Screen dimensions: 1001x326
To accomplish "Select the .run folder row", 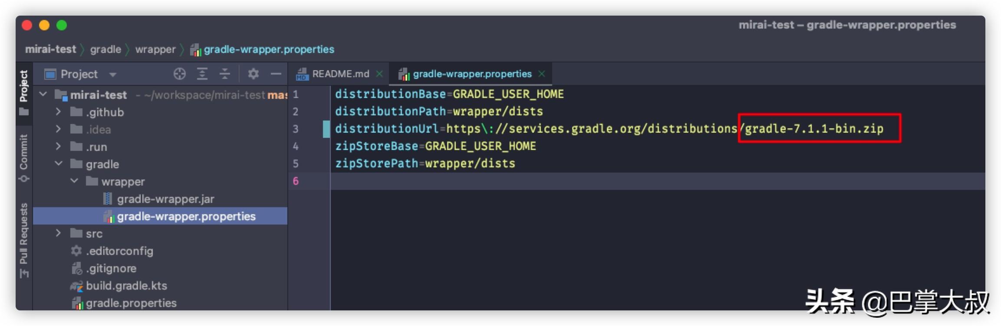I will point(161,147).
